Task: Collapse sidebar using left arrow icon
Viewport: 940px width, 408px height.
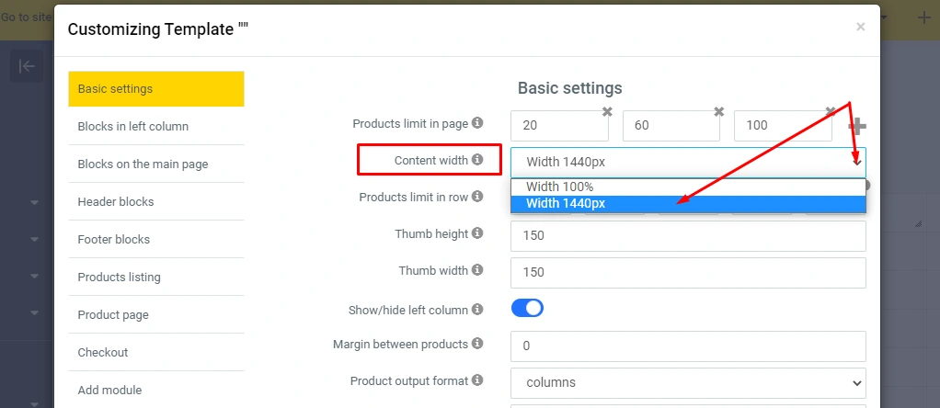Action: [x=27, y=66]
